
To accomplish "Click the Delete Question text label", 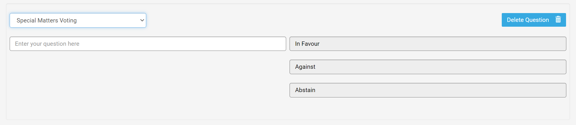I will [528, 20].
